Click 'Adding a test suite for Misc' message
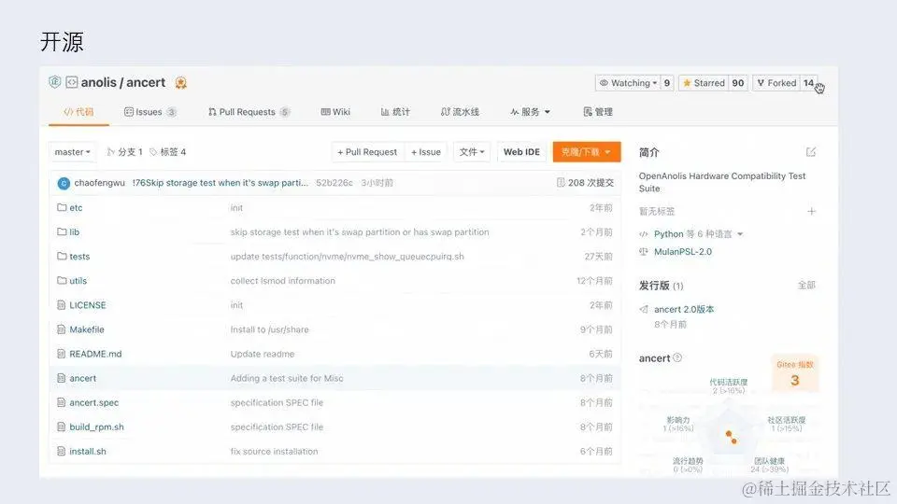 tap(287, 378)
